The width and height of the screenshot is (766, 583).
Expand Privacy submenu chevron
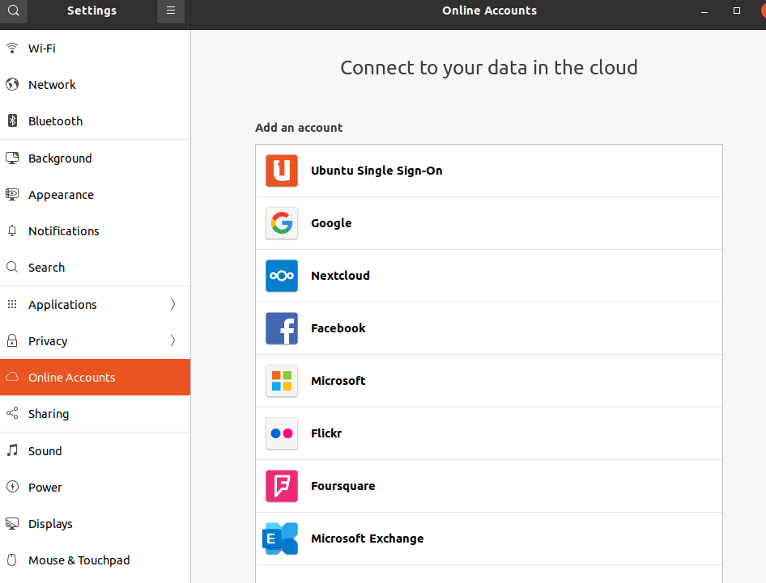pos(172,340)
